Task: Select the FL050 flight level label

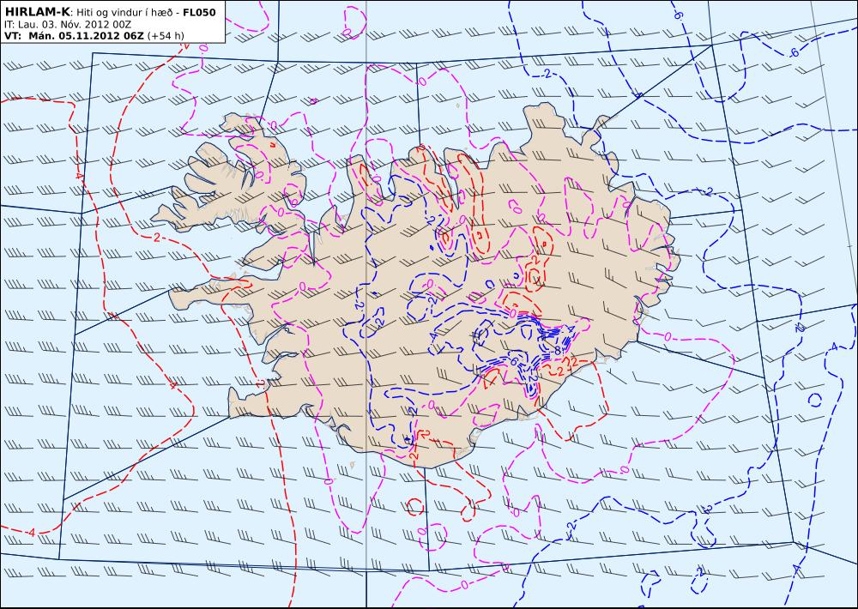Action: coord(199,12)
